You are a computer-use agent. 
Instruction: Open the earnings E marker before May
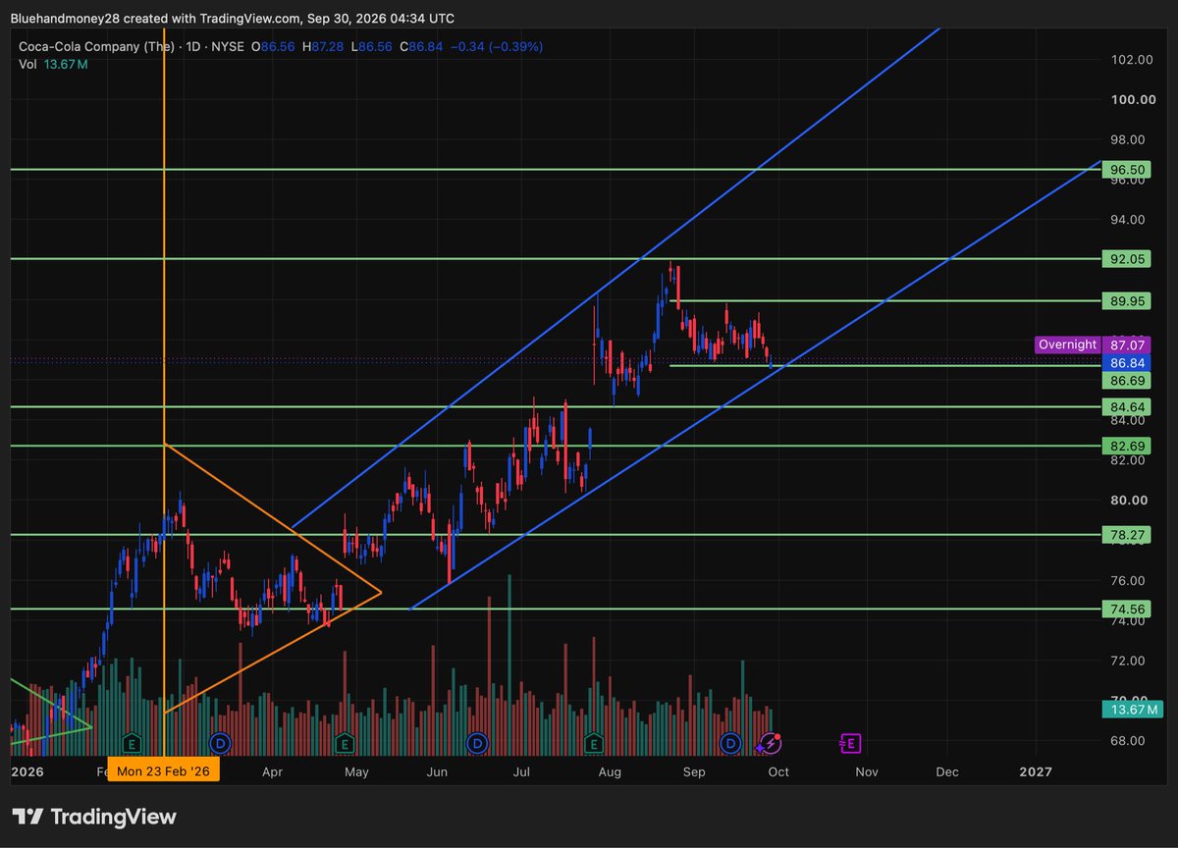point(345,742)
